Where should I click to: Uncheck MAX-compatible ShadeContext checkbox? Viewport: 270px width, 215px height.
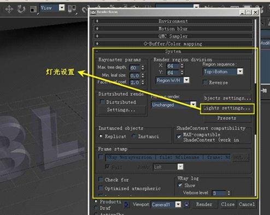pyautogui.click(x=179, y=136)
